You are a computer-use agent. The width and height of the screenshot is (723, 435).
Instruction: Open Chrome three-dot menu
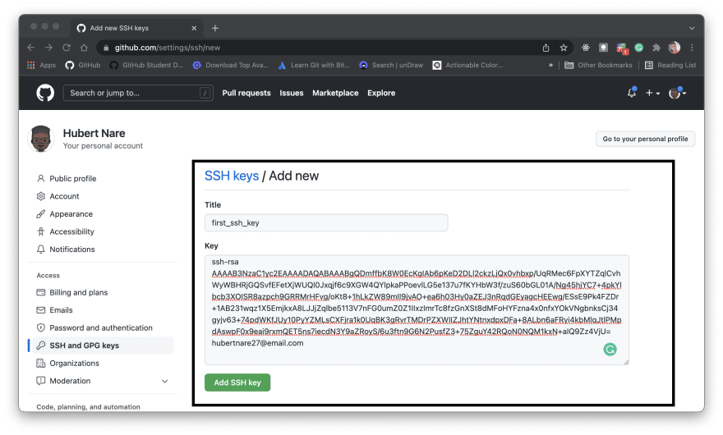pyautogui.click(x=692, y=48)
